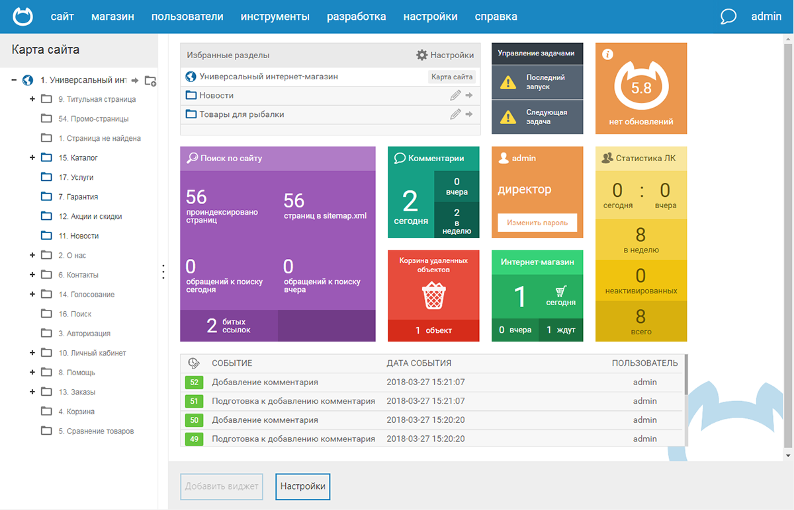Expand the 15. Каталог tree node
Viewport: 794px width, 510px height.
click(32, 158)
